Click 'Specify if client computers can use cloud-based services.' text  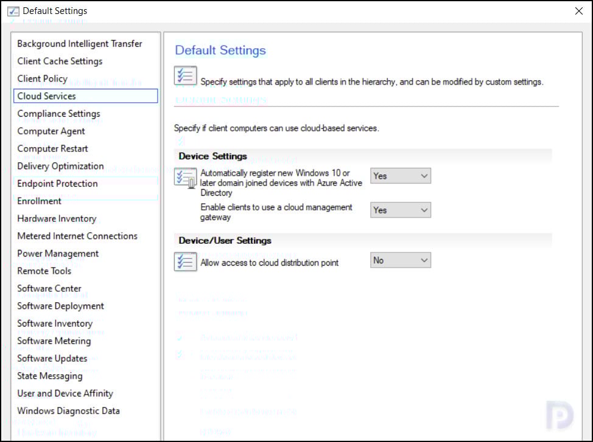pos(276,128)
